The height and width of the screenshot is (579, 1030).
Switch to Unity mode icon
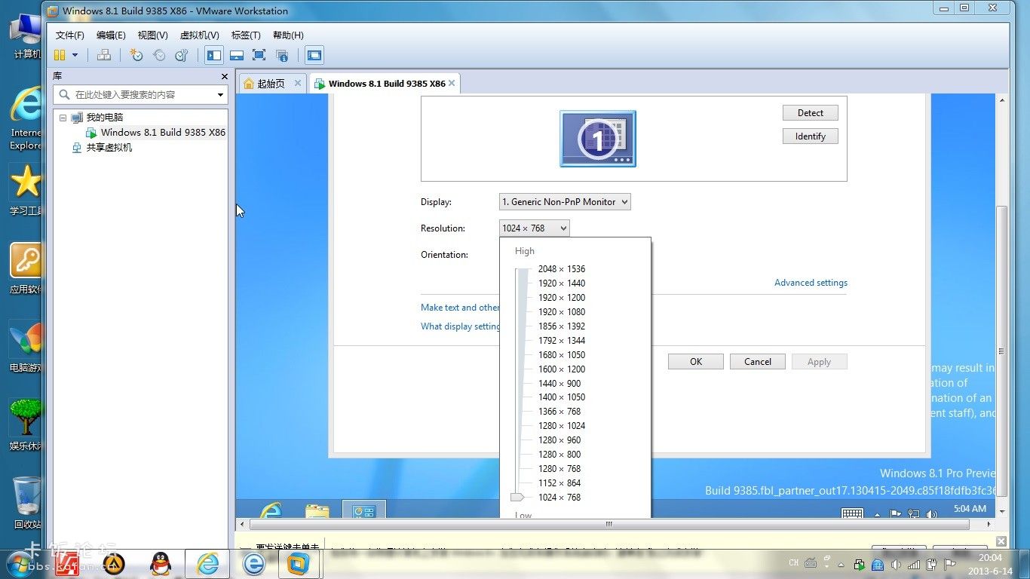[x=282, y=55]
